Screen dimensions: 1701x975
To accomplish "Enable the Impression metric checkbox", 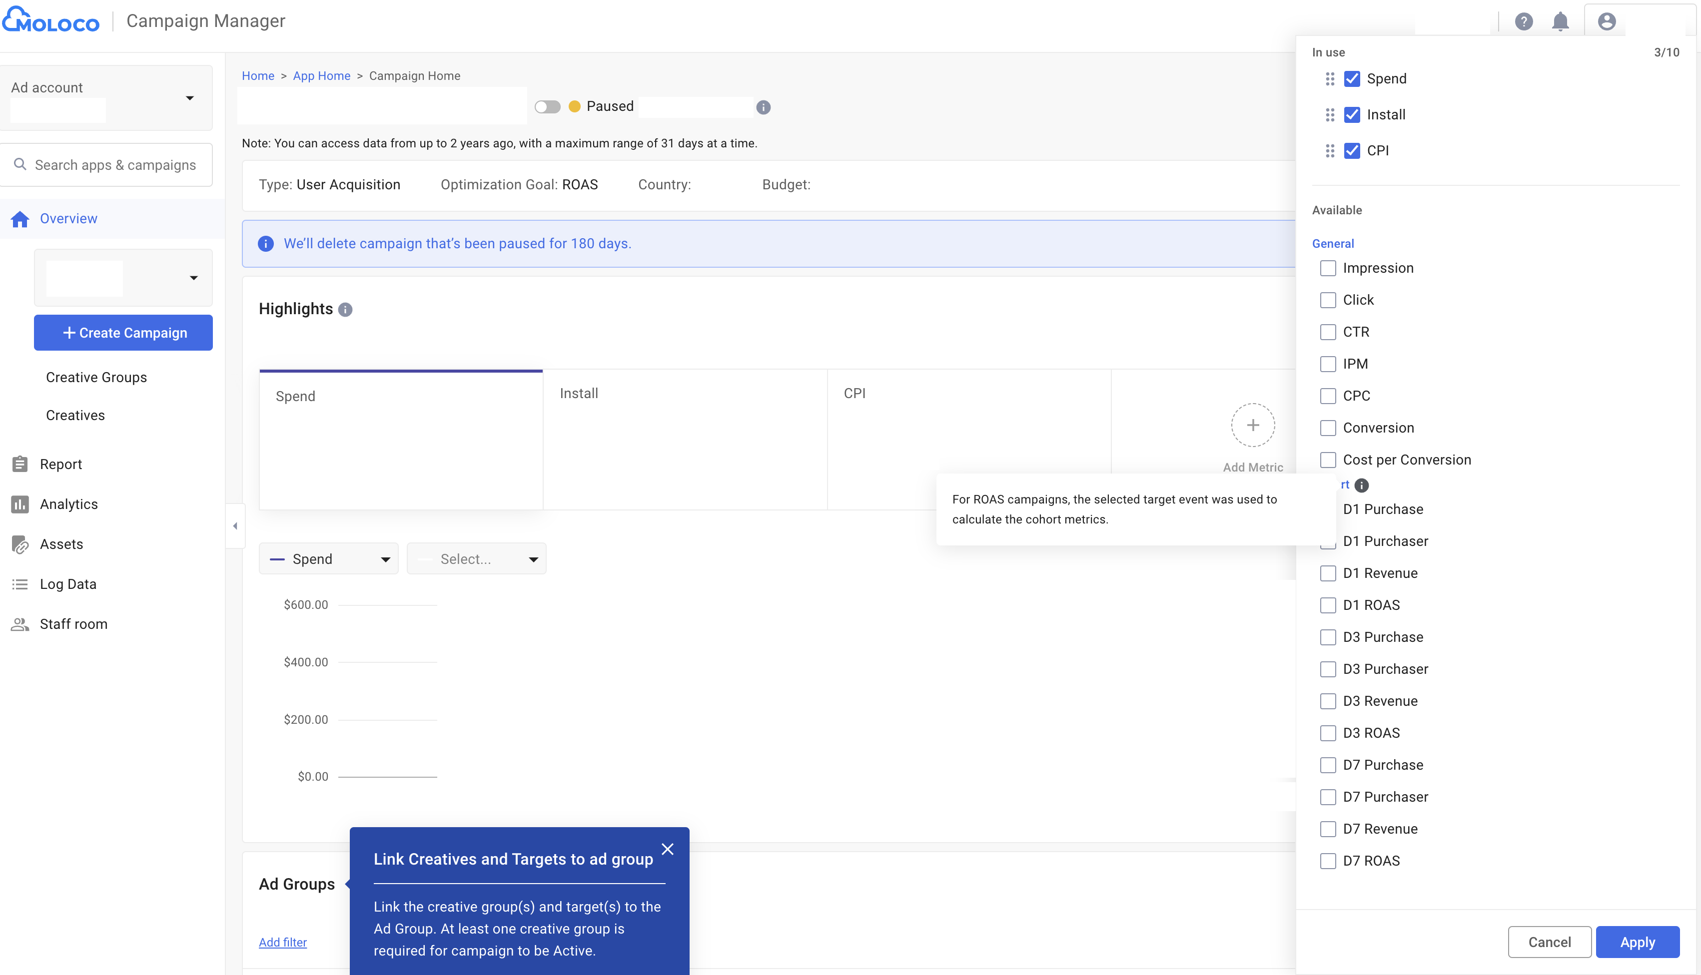I will 1328,267.
